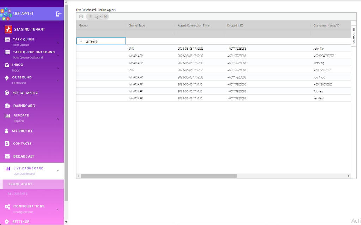Viewport: 361px width, 225px height.
Task: Click the horizontal scrollbar right arrow
Action: pos(349,176)
